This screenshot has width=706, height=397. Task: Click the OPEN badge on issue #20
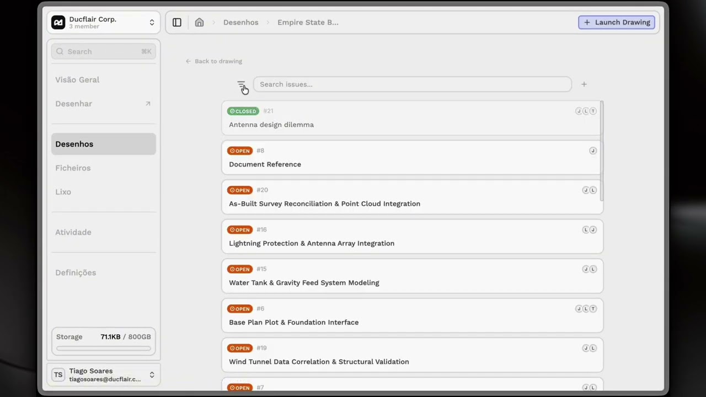click(240, 190)
